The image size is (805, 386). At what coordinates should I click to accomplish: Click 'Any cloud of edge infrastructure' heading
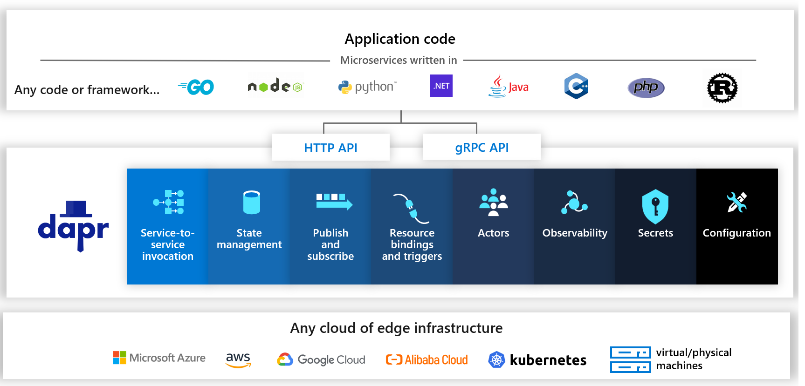tap(396, 328)
